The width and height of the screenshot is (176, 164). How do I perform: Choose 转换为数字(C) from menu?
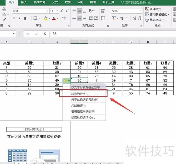pos(84,94)
